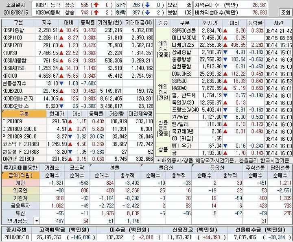Click the 콜옵션 column header
293x242 pixels.
click(x=166, y=168)
